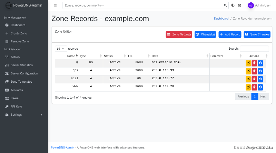
Task: Follow the Dashboard breadcrumb link
Action: pos(221,19)
